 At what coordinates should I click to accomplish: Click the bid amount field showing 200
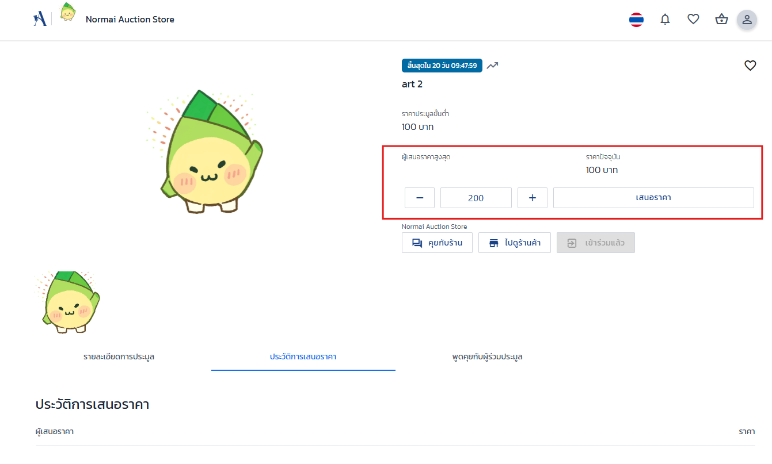pos(476,197)
